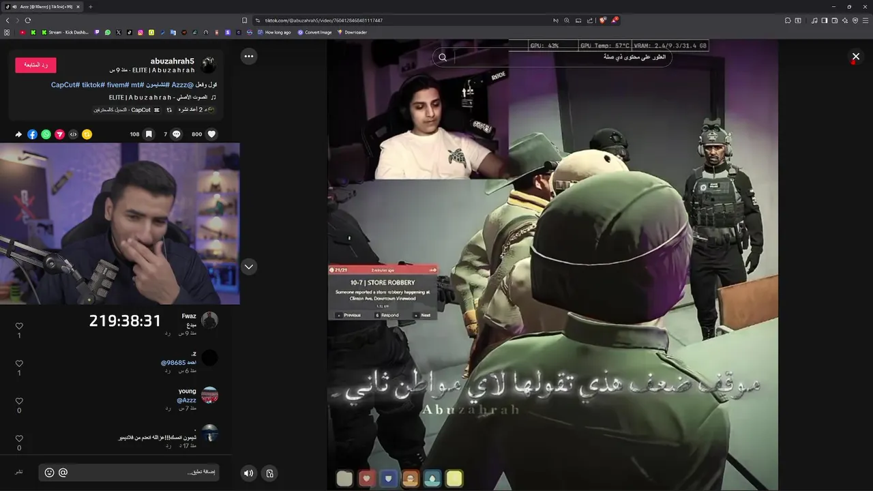Screen dimensions: 873x491
Task: Click the magnifier search icon over the video
Action: tap(443, 57)
